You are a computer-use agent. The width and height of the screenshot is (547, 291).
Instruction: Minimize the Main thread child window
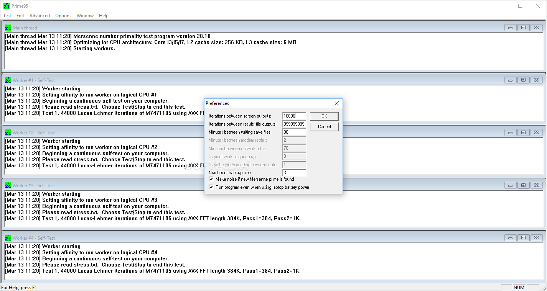[x=510, y=28]
